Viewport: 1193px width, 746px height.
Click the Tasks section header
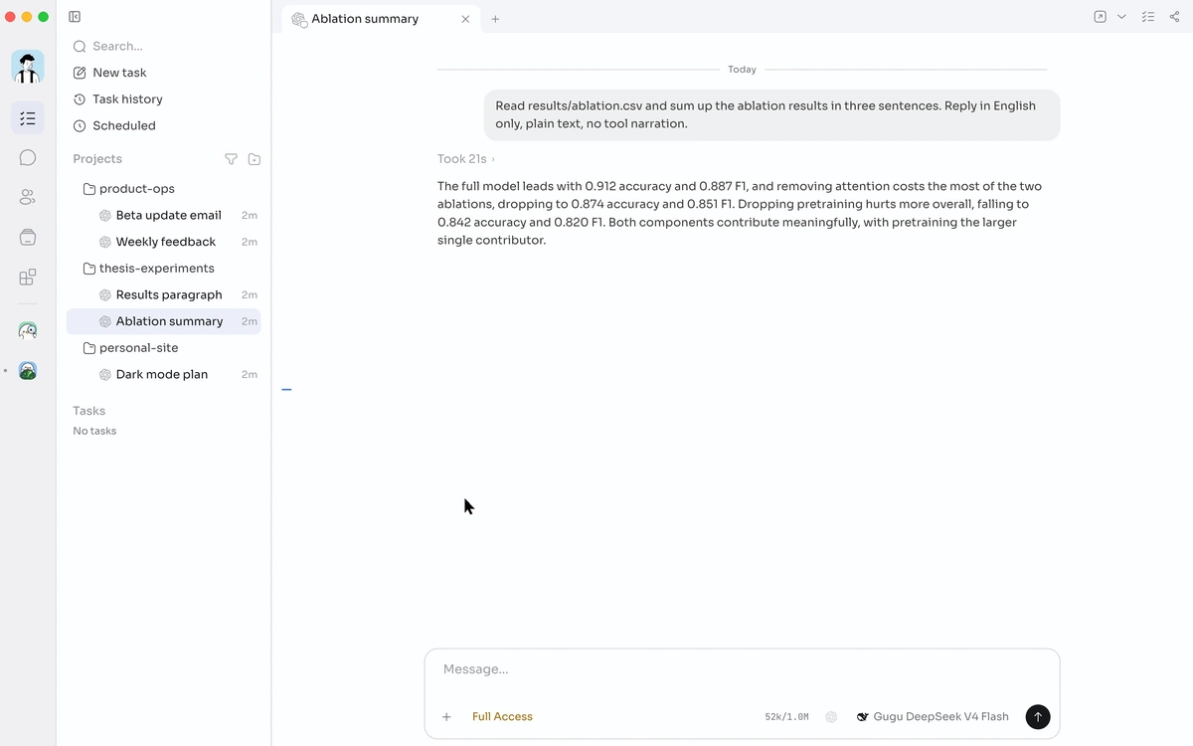[x=88, y=411]
